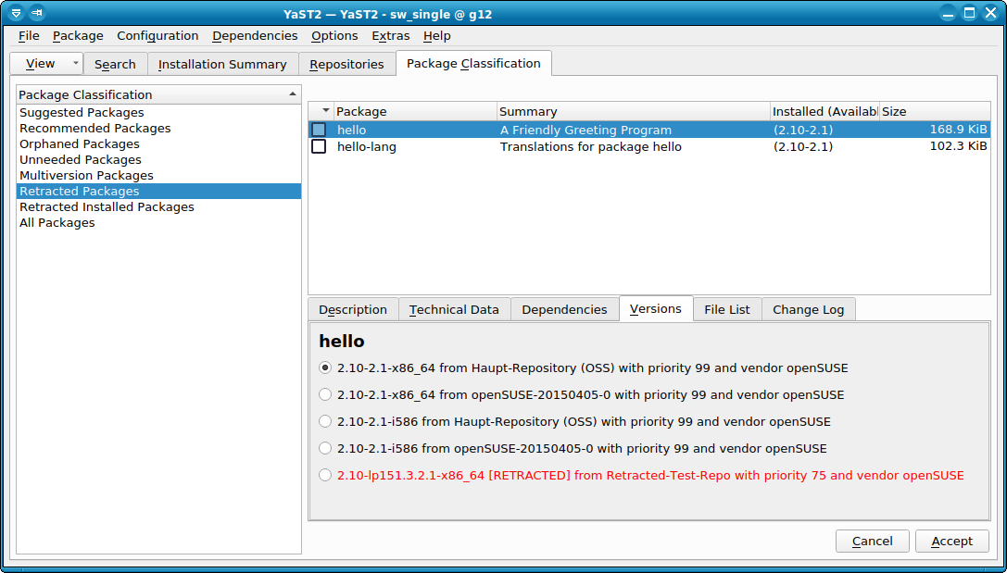Screen dimensions: 1007x573
Task: Choose i586 version from Haupt-Repository (OSS)
Action: (325, 421)
